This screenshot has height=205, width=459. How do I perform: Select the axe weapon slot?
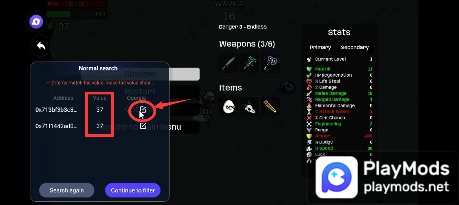point(270,63)
